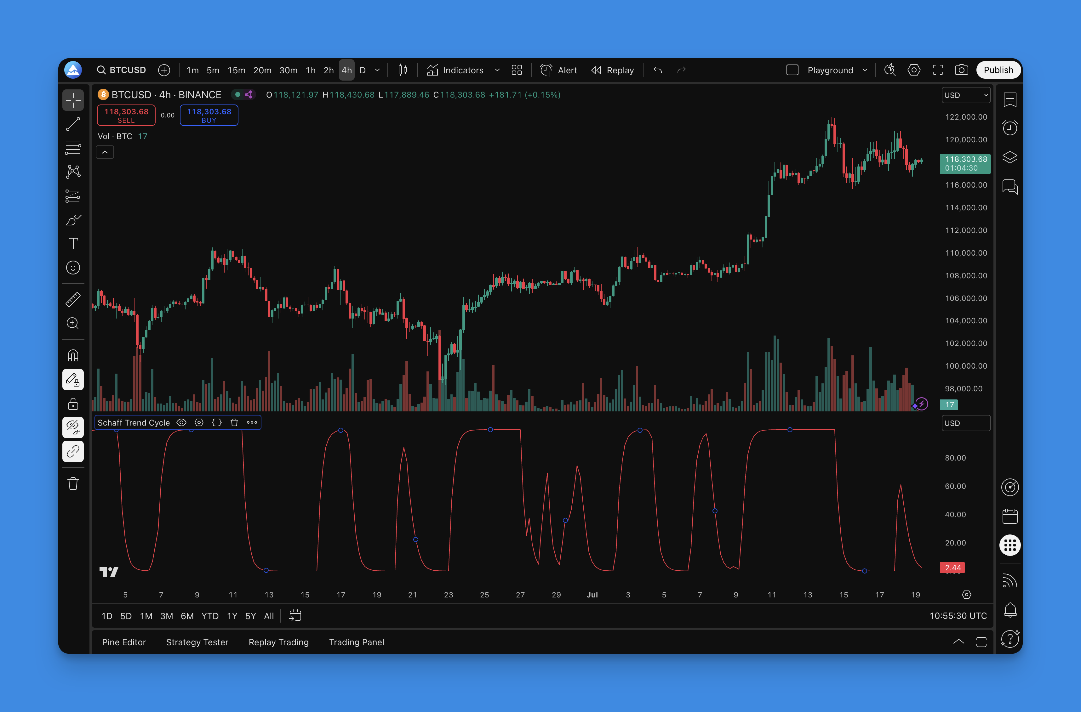
Task: Change the candlestick chart type
Action: (403, 70)
